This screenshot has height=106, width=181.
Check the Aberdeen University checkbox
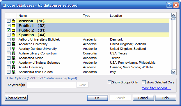pyautogui.click(x=9, y=44)
